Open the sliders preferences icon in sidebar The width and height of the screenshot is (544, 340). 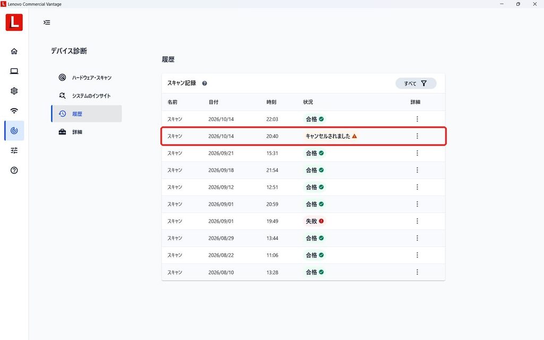click(x=14, y=150)
